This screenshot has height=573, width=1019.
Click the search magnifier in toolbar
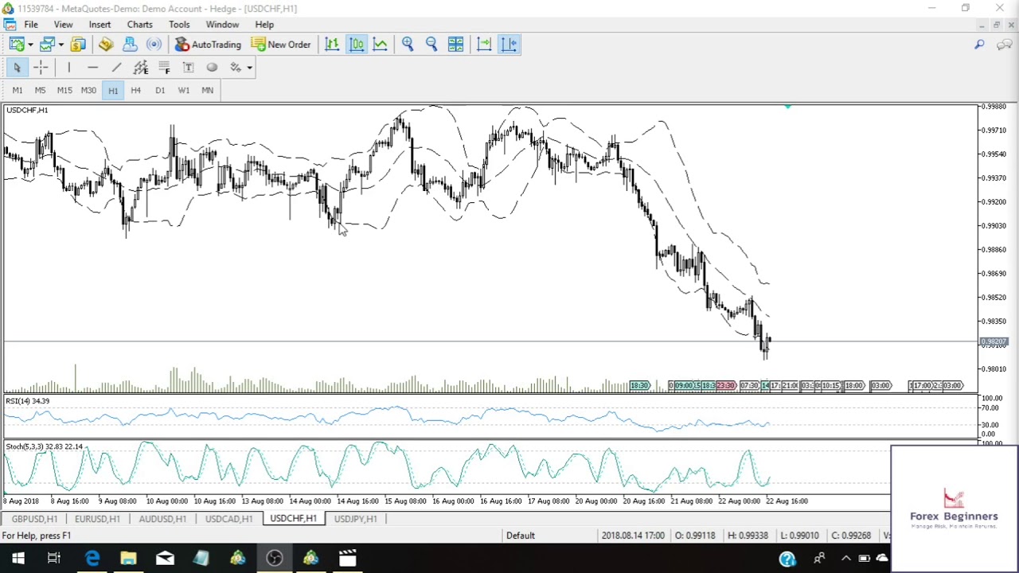pos(979,45)
